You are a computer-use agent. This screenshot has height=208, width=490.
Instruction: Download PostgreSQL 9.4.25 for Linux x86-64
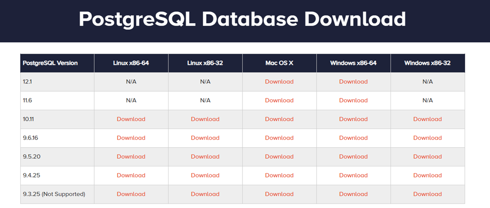(x=131, y=175)
